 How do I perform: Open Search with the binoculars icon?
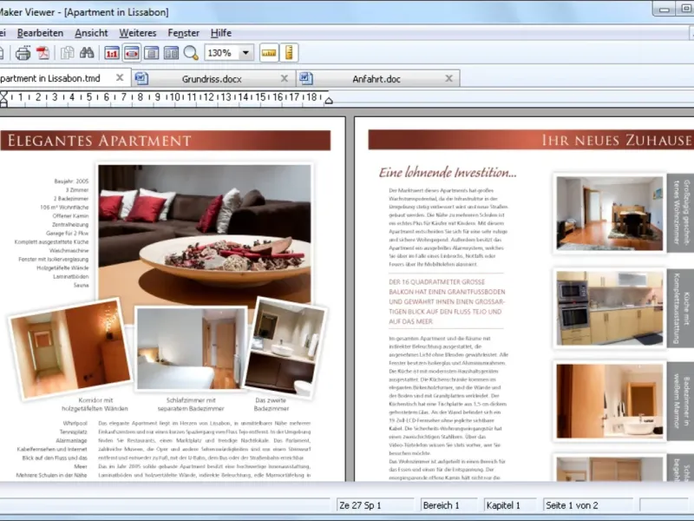[x=87, y=53]
